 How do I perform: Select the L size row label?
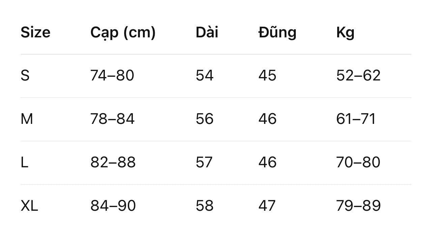click(24, 162)
